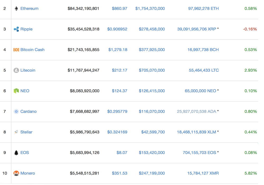Click Bitcoin Cash volume $377,925,000
Image resolution: width=264 pixels, height=185 pixels.
pos(152,50)
